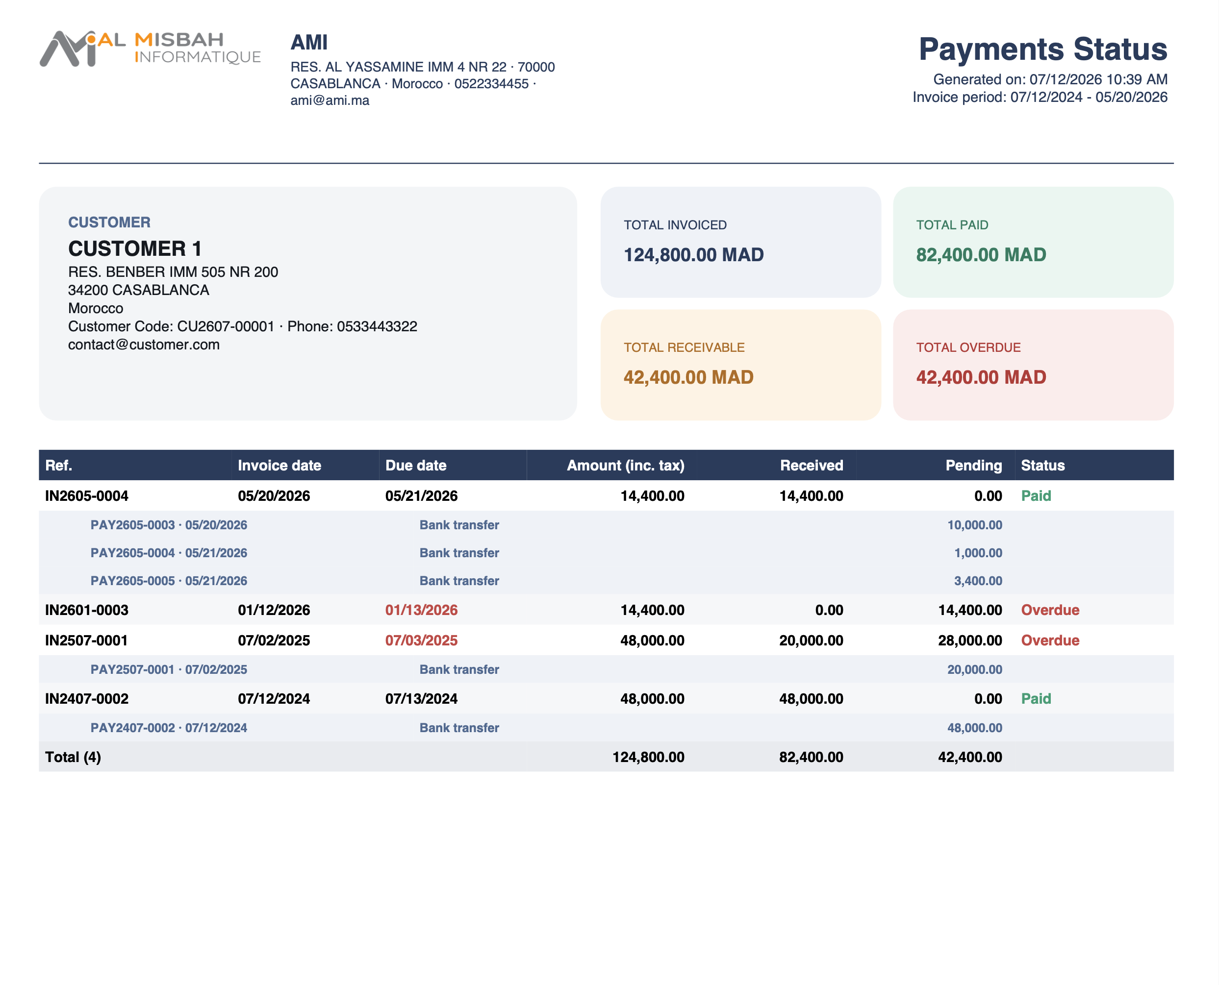Click the invoice date 01/12/2026
This screenshot has height=985, width=1219.
274,610
